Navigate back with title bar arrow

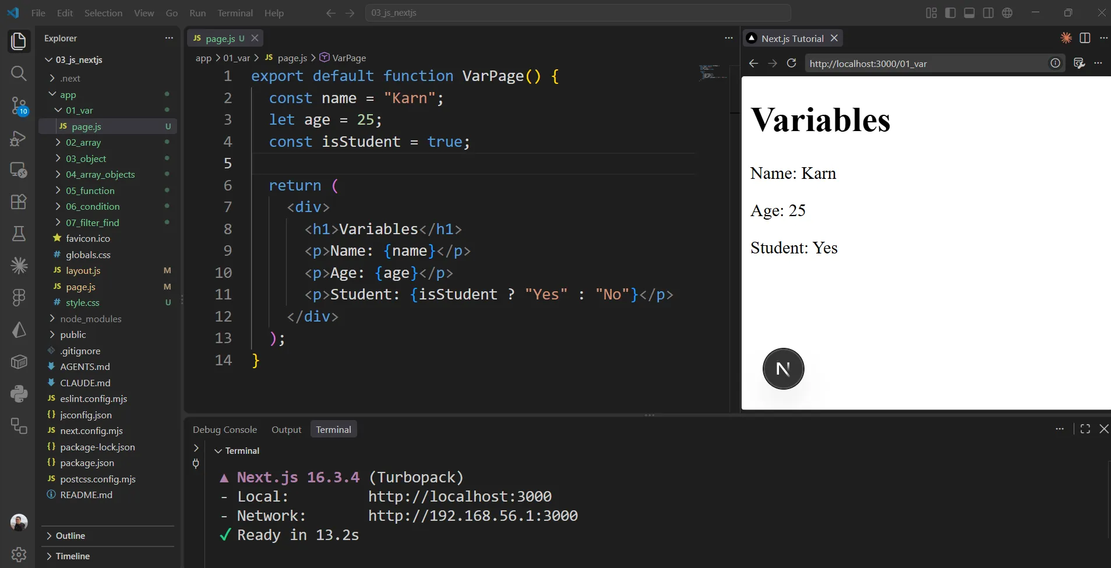click(x=330, y=13)
